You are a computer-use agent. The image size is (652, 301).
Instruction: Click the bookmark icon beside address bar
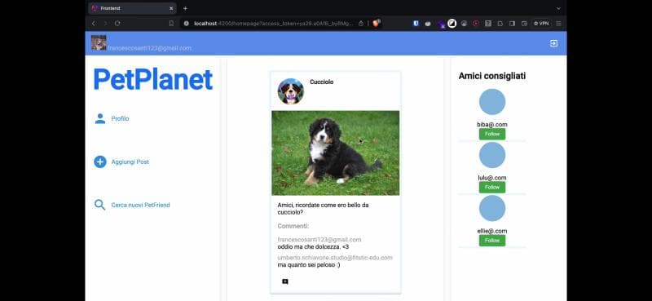pos(171,24)
